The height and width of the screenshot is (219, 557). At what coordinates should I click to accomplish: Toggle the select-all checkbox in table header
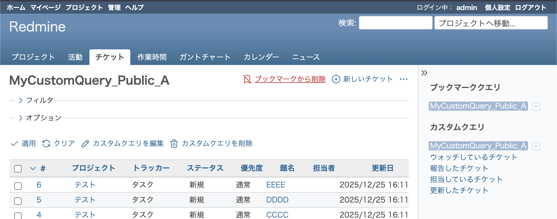pos(18,169)
